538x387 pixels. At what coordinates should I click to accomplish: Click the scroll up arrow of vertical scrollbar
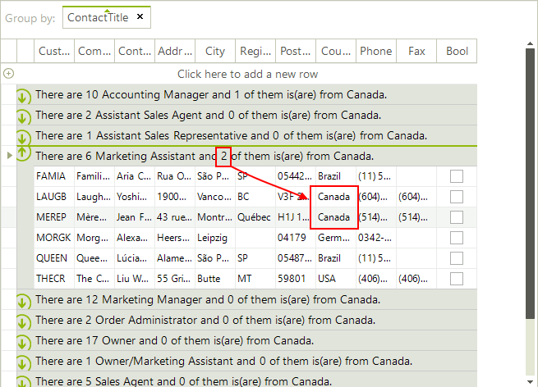[530, 43]
